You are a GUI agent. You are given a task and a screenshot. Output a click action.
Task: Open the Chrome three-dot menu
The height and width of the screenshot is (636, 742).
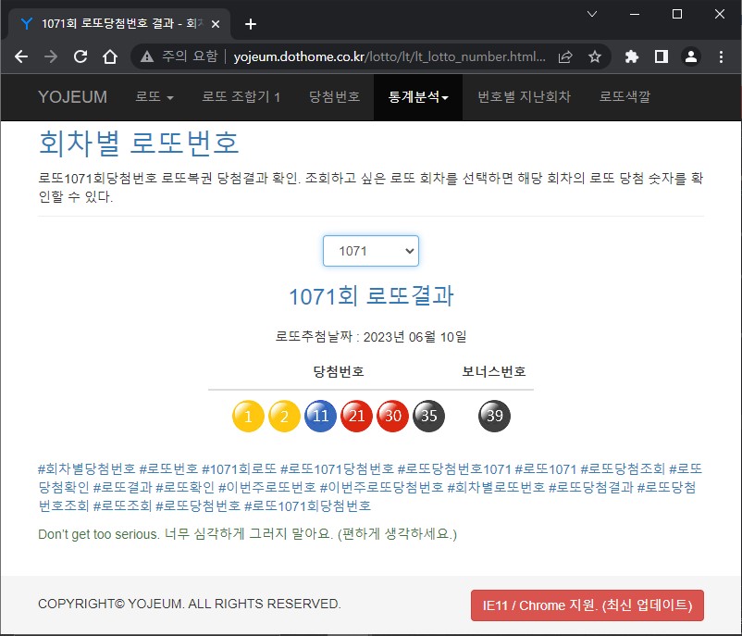coord(721,56)
